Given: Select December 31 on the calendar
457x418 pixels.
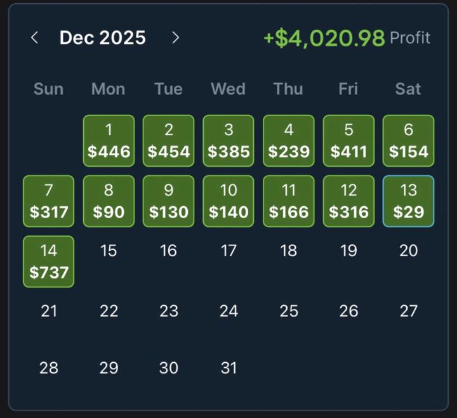Looking at the screenshot, I should [x=228, y=368].
